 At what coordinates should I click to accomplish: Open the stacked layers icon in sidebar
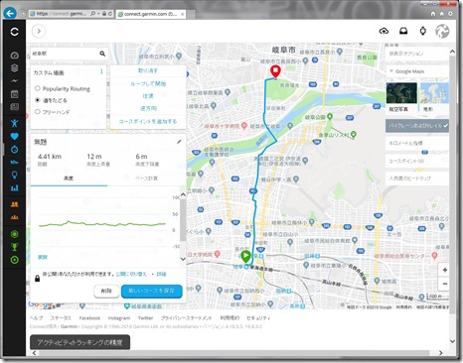[x=14, y=68]
